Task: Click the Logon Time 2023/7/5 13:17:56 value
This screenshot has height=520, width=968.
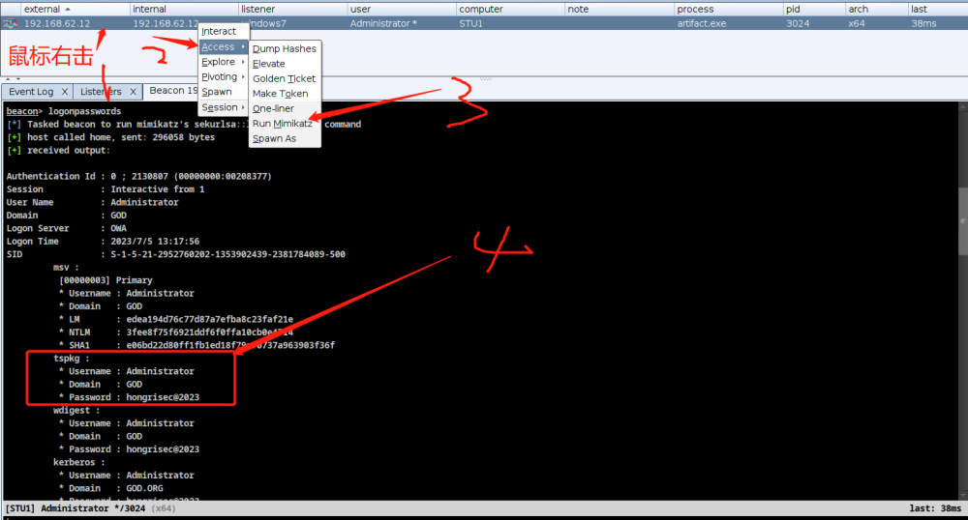Action: click(x=155, y=242)
